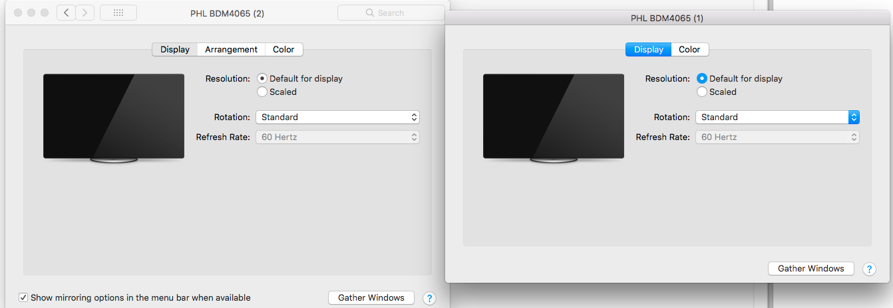Go forward using the right arrow in window (2)
Viewport: 893px width, 308px height.
coord(85,13)
